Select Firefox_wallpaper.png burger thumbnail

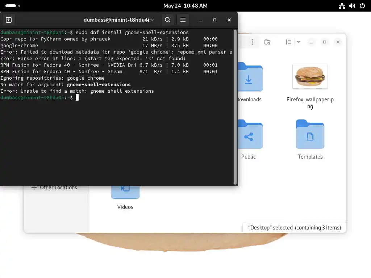[x=310, y=76]
